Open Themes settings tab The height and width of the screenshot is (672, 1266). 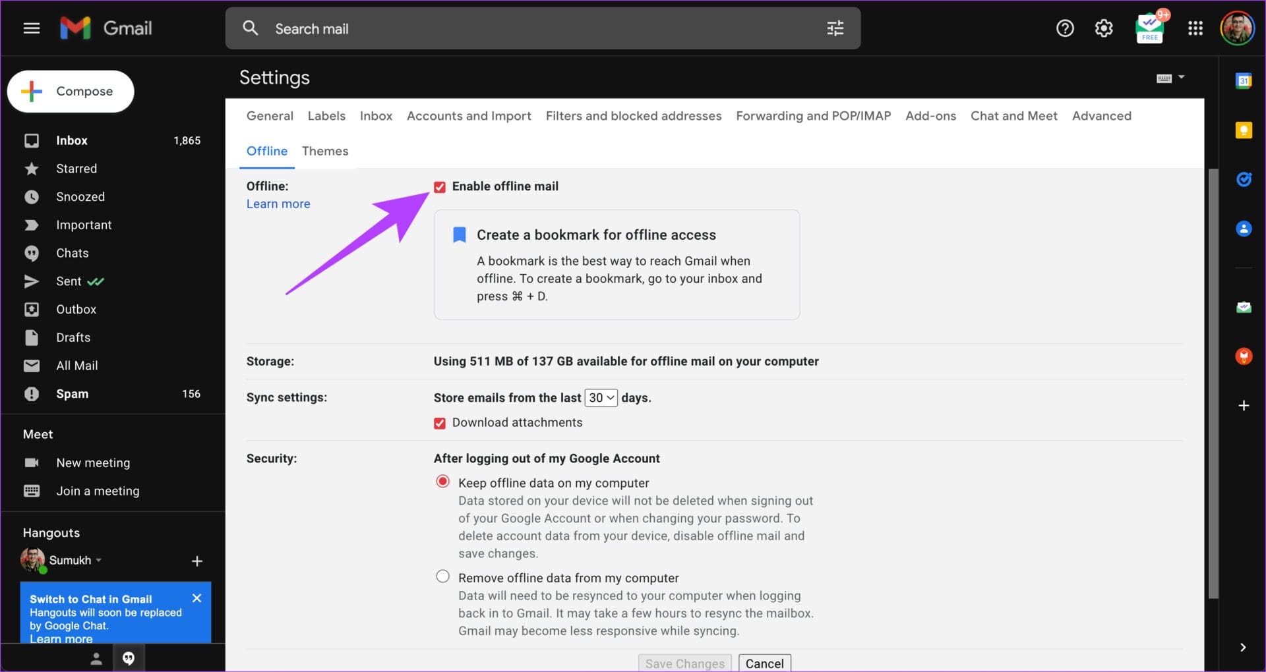[x=325, y=151]
